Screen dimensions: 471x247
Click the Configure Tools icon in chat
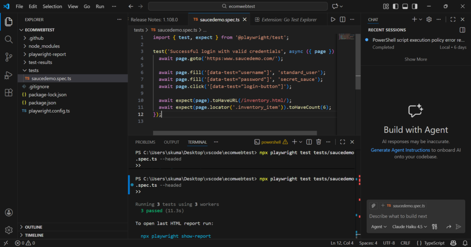[x=434, y=226]
